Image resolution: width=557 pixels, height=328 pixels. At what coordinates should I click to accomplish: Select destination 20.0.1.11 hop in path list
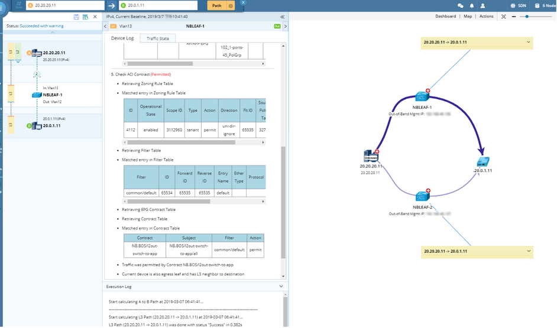click(x=52, y=126)
